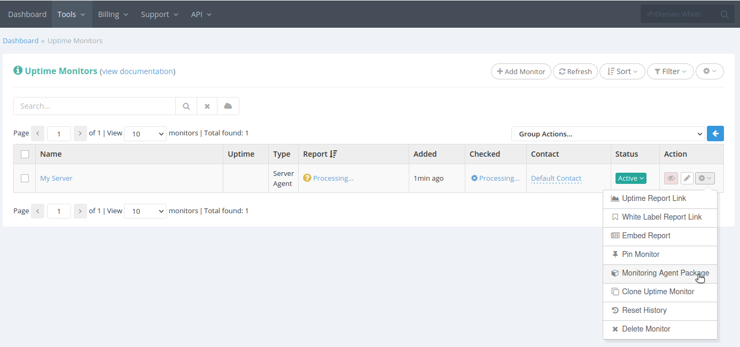Focus the monitor Search input field
740x347 pixels.
click(95, 106)
